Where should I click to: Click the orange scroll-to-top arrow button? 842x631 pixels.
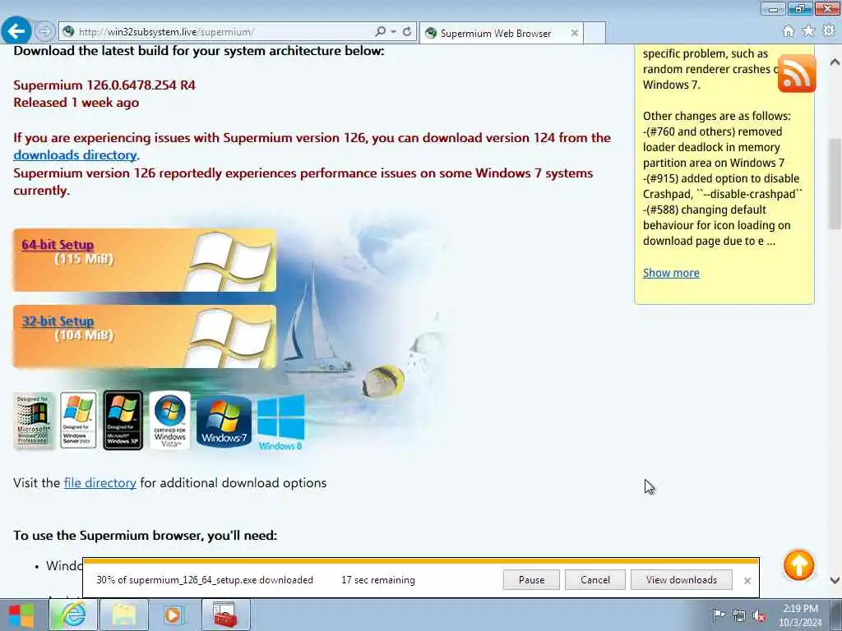pos(799,565)
